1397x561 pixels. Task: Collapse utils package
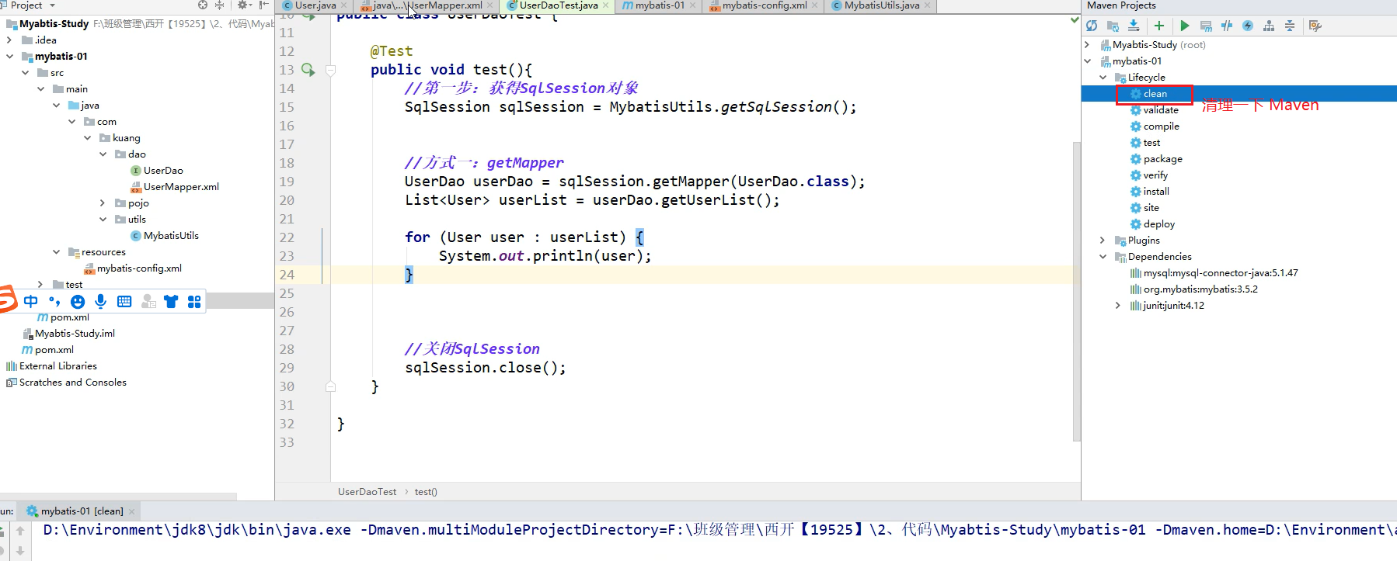[103, 219]
